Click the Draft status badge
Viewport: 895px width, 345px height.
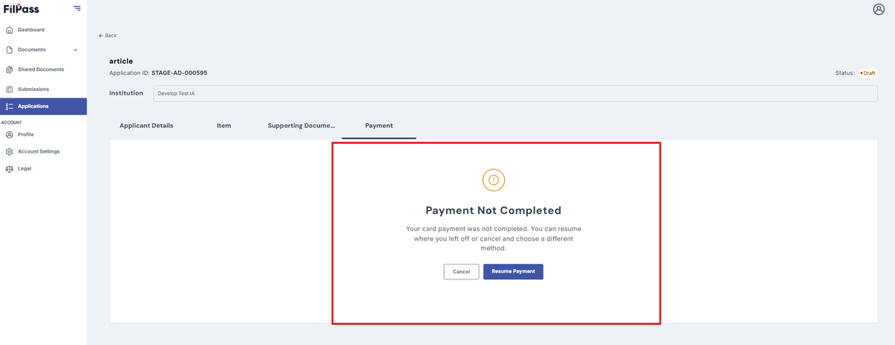coord(868,73)
